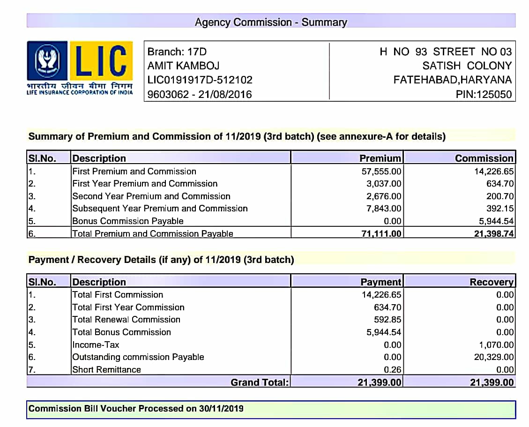Select 'Short Remittance' description
The width and height of the screenshot is (529, 427).
[x=106, y=370]
